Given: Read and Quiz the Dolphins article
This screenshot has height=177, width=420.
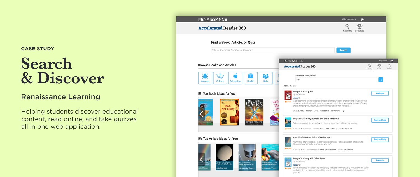Looking at the screenshot, I should tap(380, 120).
